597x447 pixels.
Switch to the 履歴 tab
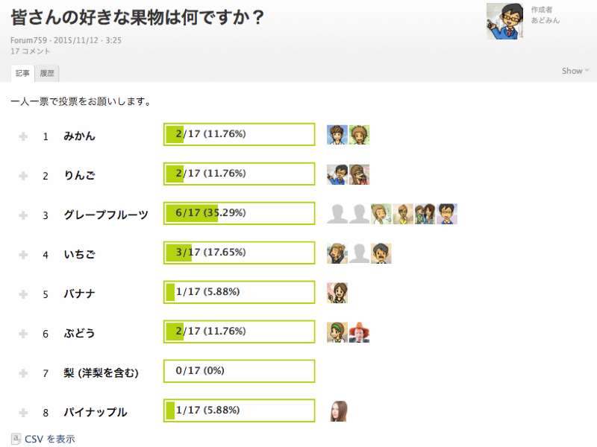point(47,73)
